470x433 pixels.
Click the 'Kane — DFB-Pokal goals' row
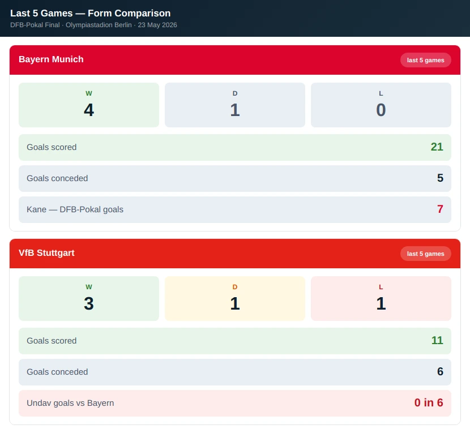point(235,209)
